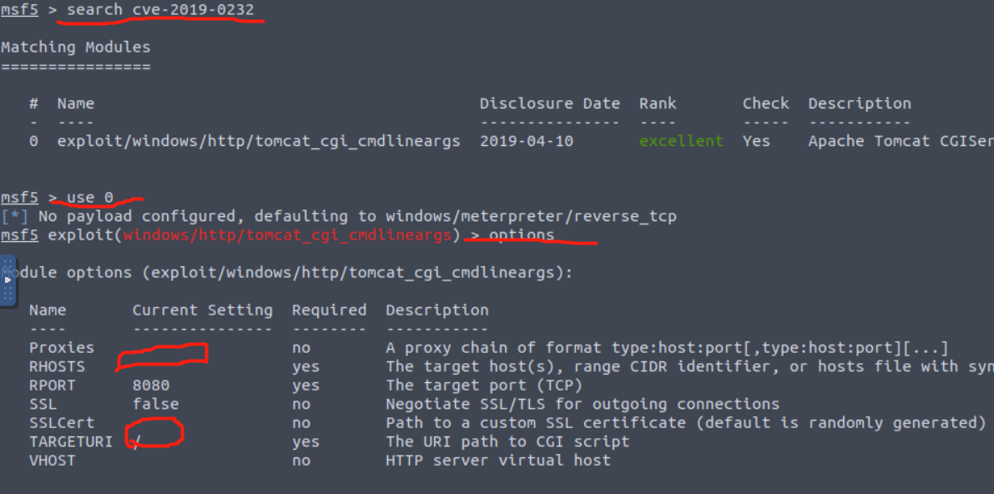
Task: Click the 'Rank' column header
Action: pos(658,103)
